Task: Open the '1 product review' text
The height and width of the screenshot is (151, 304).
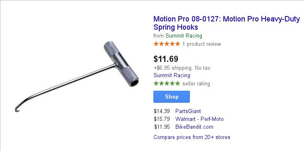Action: (x=202, y=44)
